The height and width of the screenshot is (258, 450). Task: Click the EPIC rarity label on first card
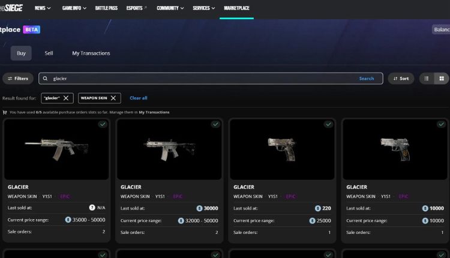point(65,197)
